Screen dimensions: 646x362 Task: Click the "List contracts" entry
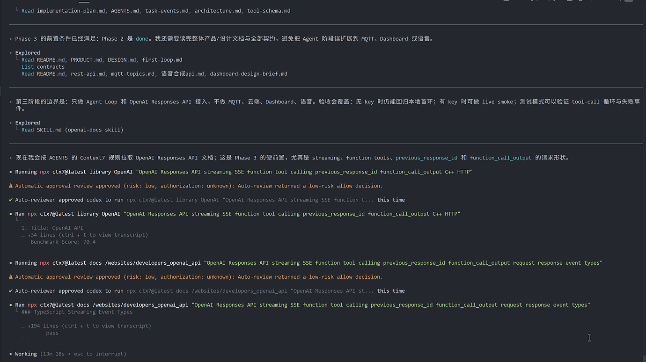click(43, 67)
